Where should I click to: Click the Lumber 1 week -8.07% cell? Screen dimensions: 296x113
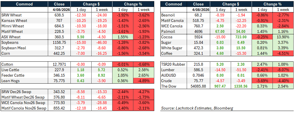point(283,70)
